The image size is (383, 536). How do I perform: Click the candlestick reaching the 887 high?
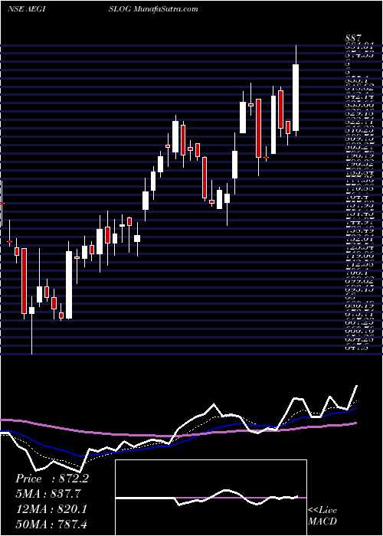(296, 91)
